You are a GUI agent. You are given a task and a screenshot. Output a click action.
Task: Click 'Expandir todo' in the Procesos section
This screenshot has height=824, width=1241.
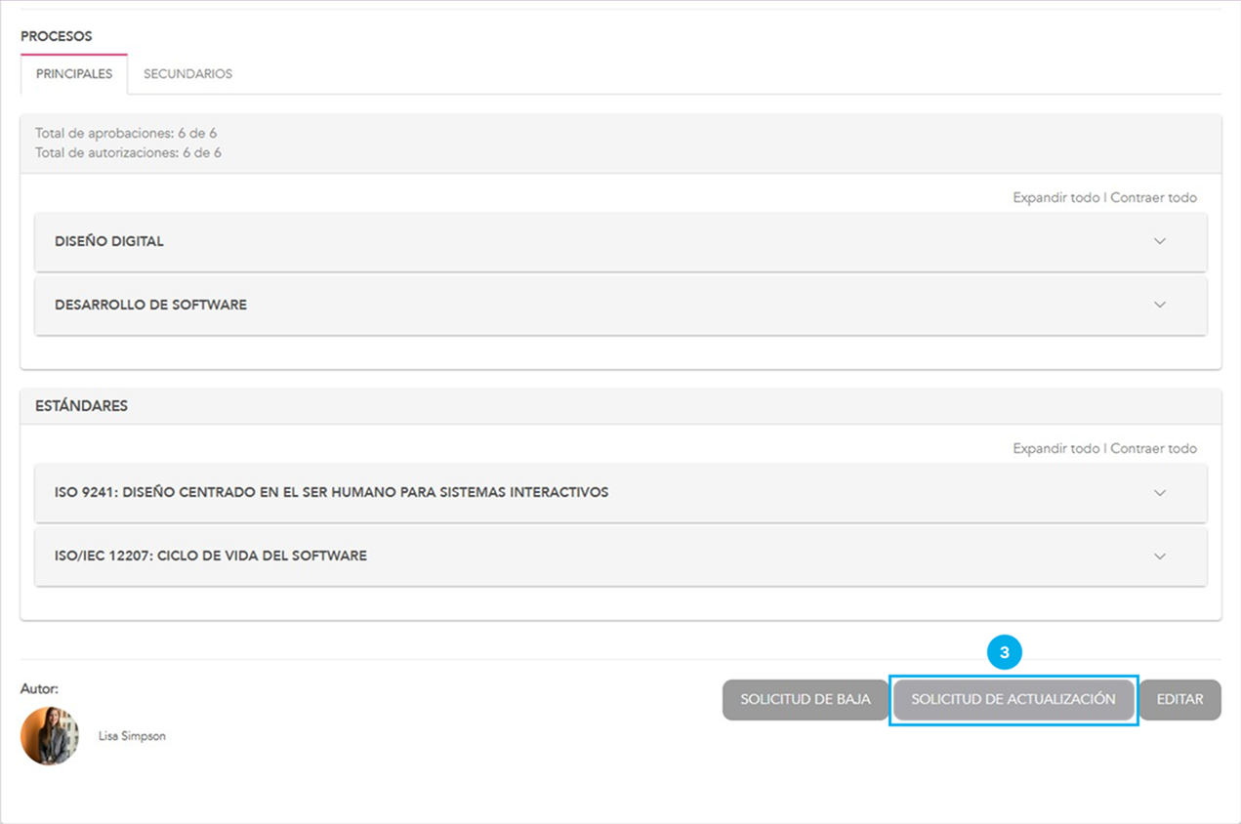coord(1055,197)
